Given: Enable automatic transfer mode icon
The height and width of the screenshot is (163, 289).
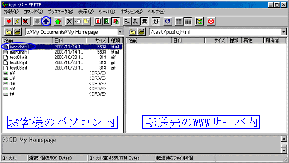Looking at the screenshot, I should 115,22.
